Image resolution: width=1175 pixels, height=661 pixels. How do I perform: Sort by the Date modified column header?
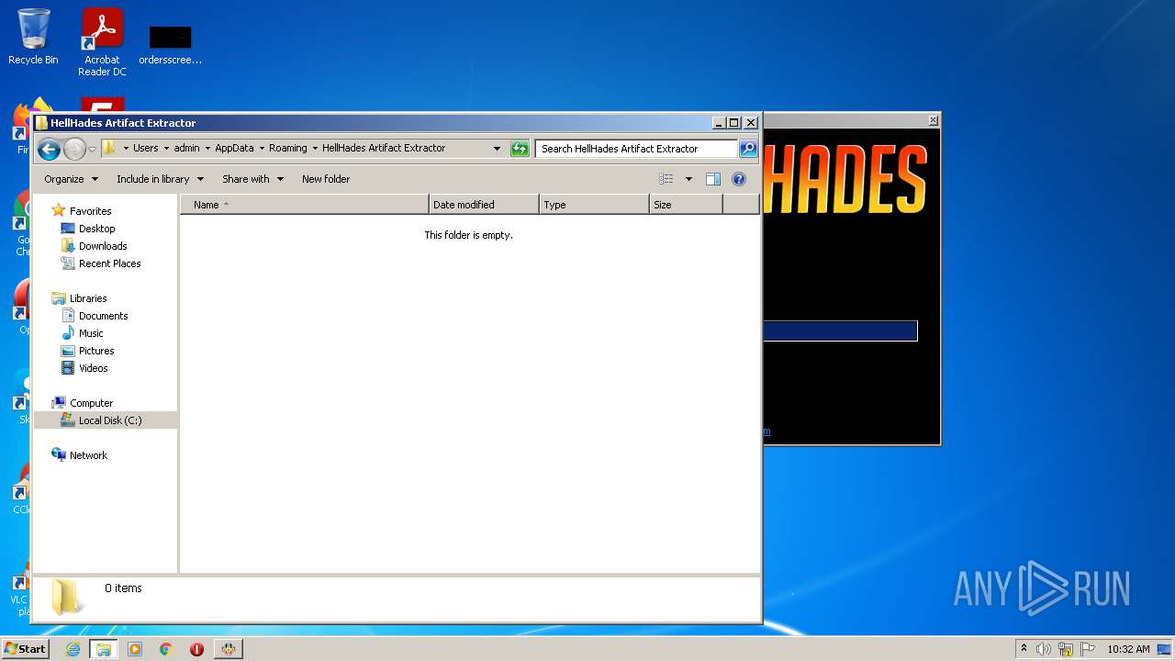(484, 205)
